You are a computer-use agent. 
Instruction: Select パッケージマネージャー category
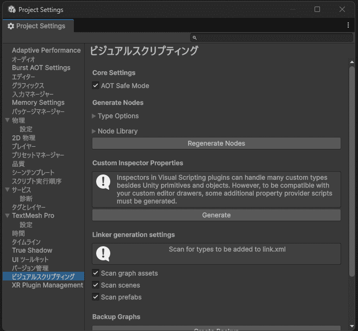point(38,111)
